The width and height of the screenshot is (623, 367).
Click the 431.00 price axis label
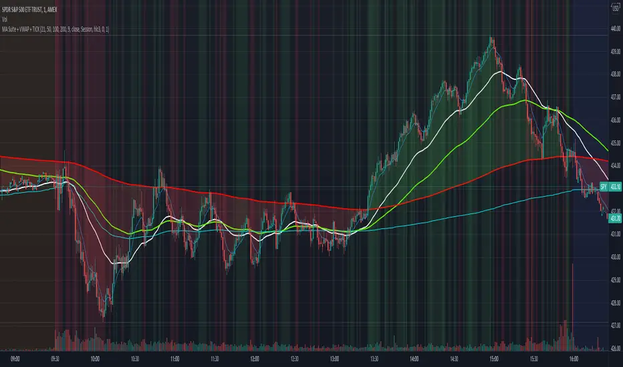(x=616, y=234)
